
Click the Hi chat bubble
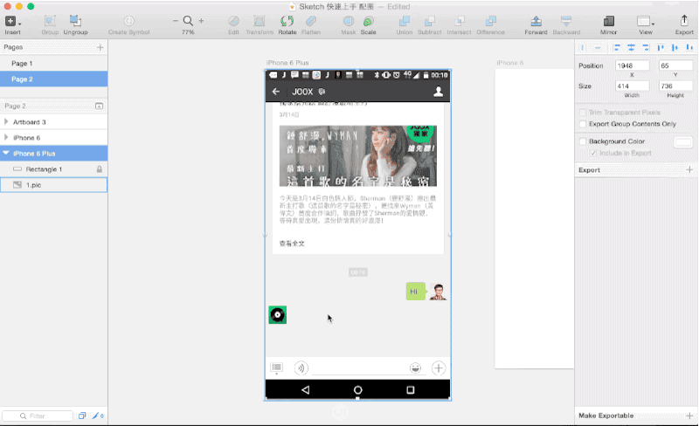pyautogui.click(x=415, y=292)
